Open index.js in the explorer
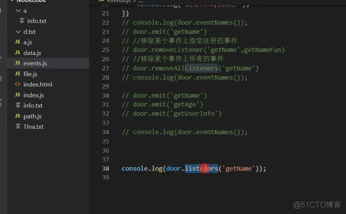Screen dimensions: 346x214 point(34,95)
